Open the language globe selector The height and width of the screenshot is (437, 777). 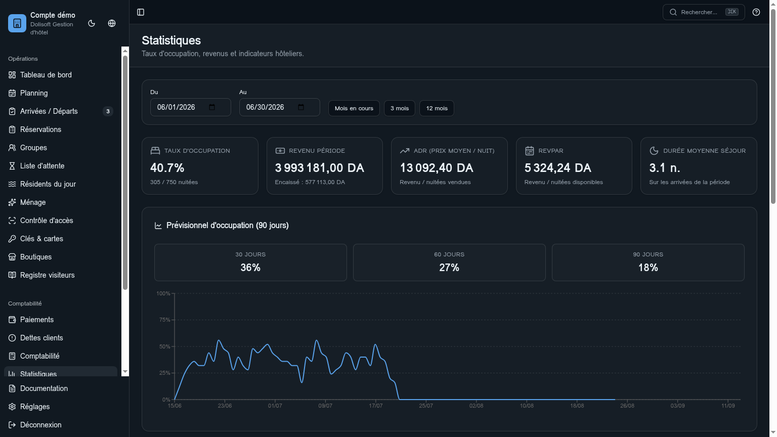[112, 23]
